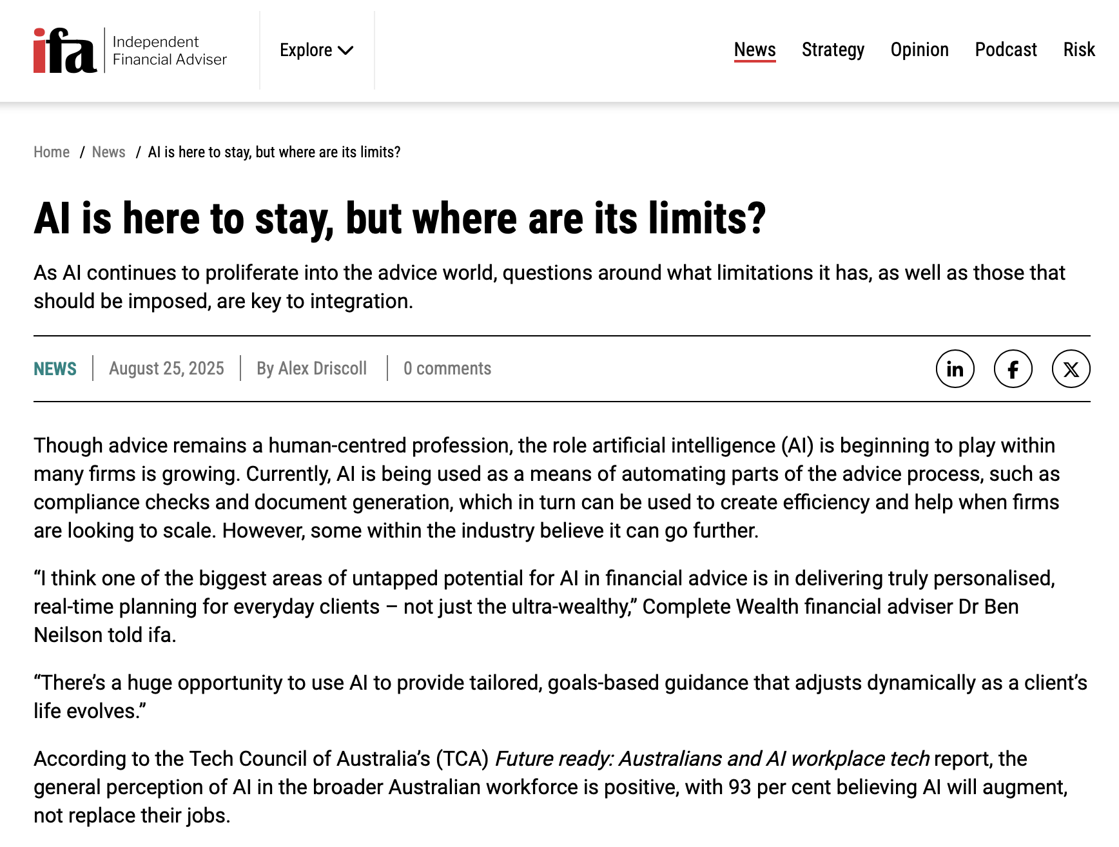Open the News tab in top navigation
The image size is (1119, 847).
755,50
